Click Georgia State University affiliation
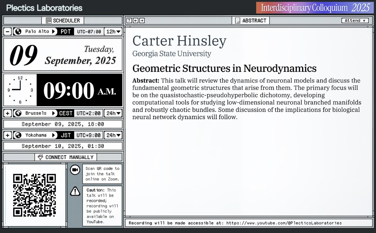 pyautogui.click(x=172, y=54)
